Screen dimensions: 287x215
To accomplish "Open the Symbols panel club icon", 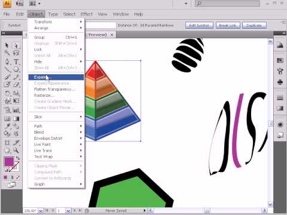I will coord(280,82).
